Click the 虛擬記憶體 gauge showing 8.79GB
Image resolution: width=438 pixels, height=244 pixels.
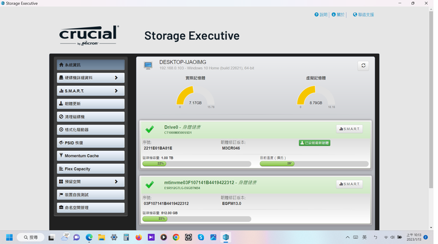316,96
